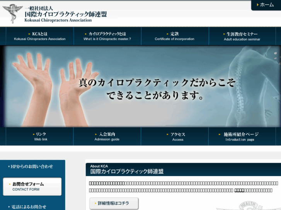Image resolution: width=281 pixels, height=210 pixels.
Task: Open the KCAとは menu item
Action: click(x=40, y=36)
